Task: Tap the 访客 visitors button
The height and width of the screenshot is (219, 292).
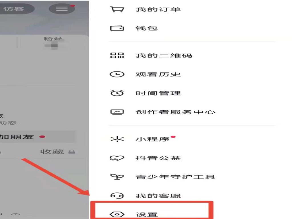Action: (x=15, y=9)
